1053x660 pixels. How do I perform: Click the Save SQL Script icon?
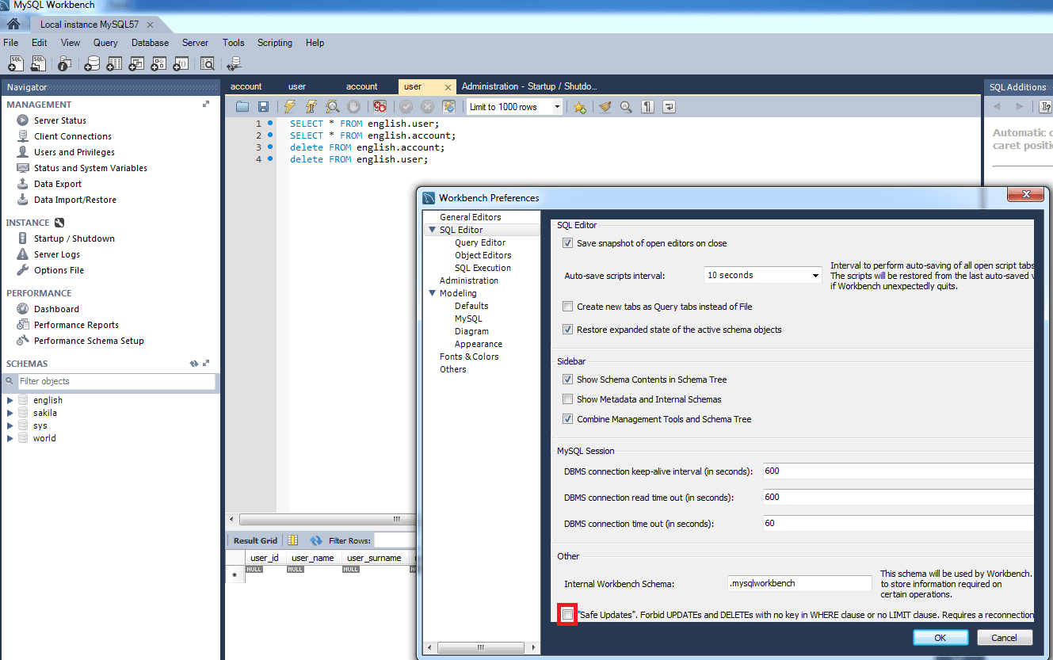click(262, 106)
